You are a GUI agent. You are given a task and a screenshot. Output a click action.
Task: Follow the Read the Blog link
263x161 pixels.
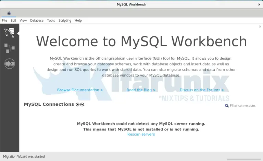pyautogui.click(x=141, y=90)
